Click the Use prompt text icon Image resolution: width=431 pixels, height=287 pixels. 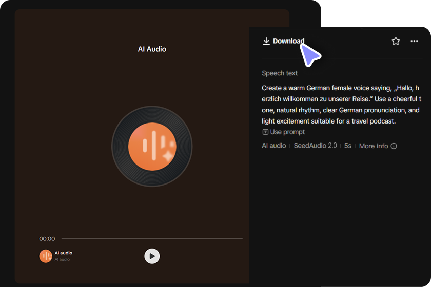[x=265, y=132]
